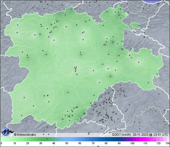Click the scale label 40
Image resolution: width=170 pixels, height=147 pixels.
54,143
